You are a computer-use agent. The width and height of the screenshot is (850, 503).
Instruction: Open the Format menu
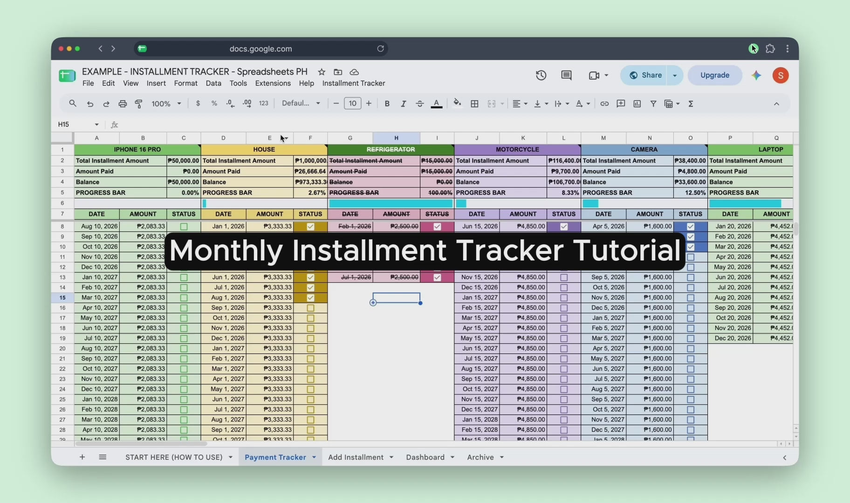[185, 83]
